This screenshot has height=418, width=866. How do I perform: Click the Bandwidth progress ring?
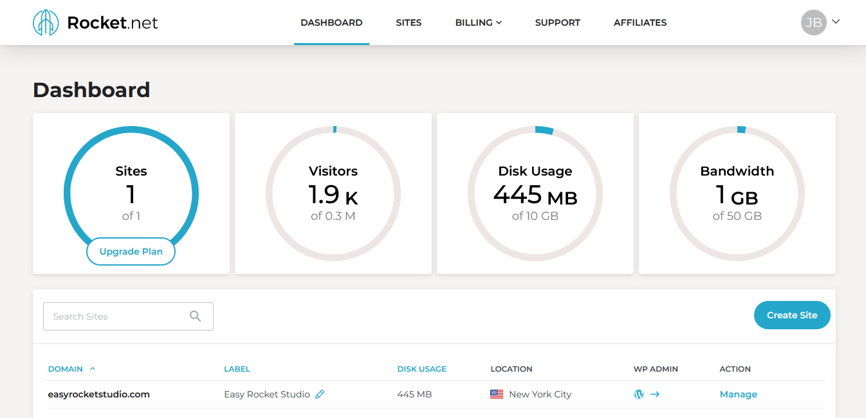click(737, 194)
